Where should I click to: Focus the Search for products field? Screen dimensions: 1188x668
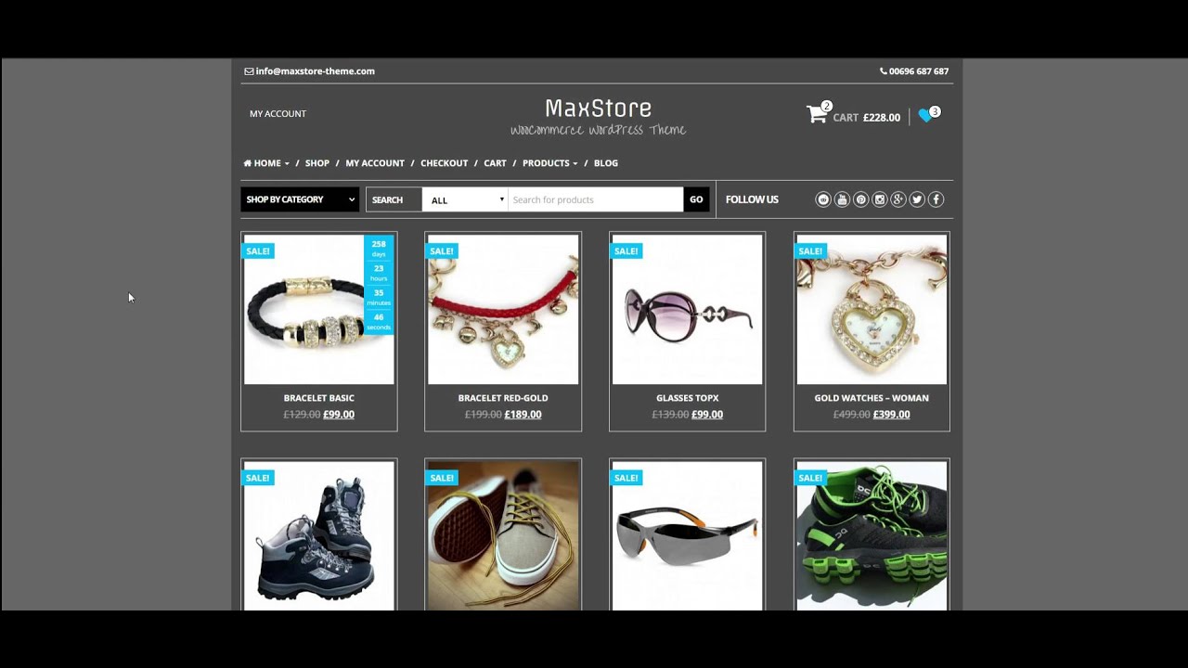pos(595,199)
